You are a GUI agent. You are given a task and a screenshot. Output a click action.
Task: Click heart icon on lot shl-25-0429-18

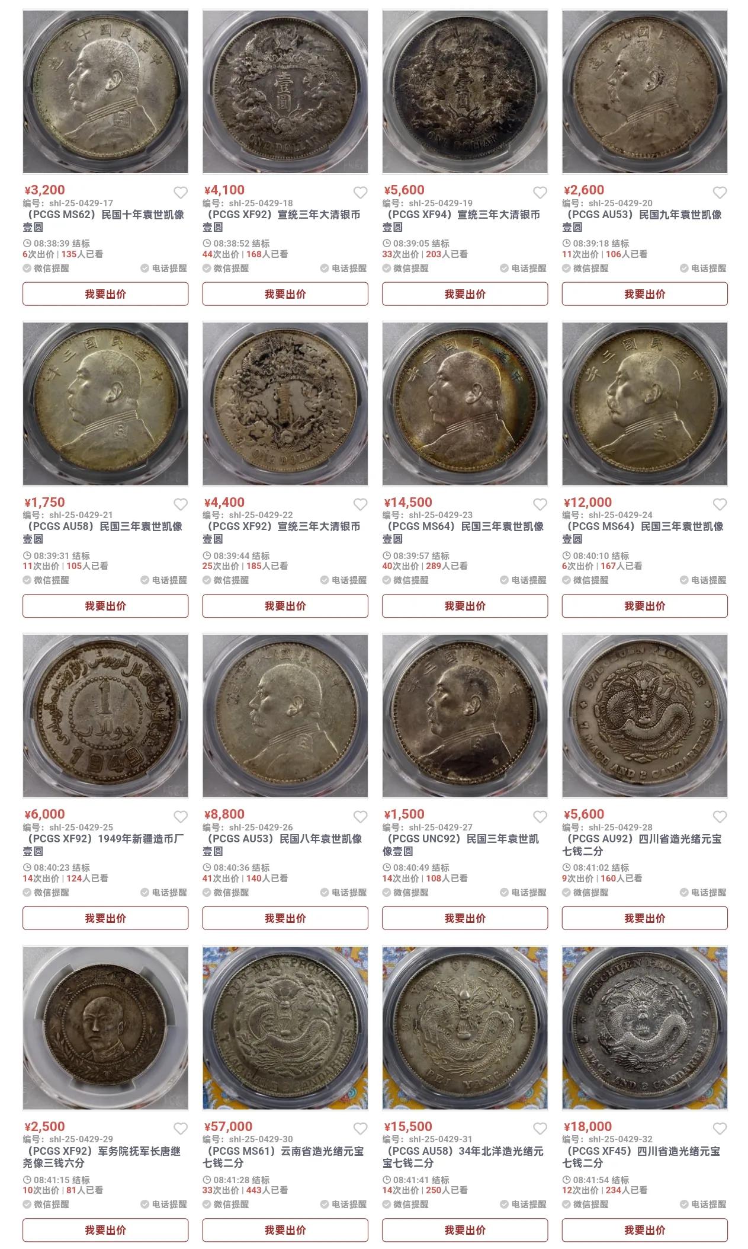pos(360,193)
